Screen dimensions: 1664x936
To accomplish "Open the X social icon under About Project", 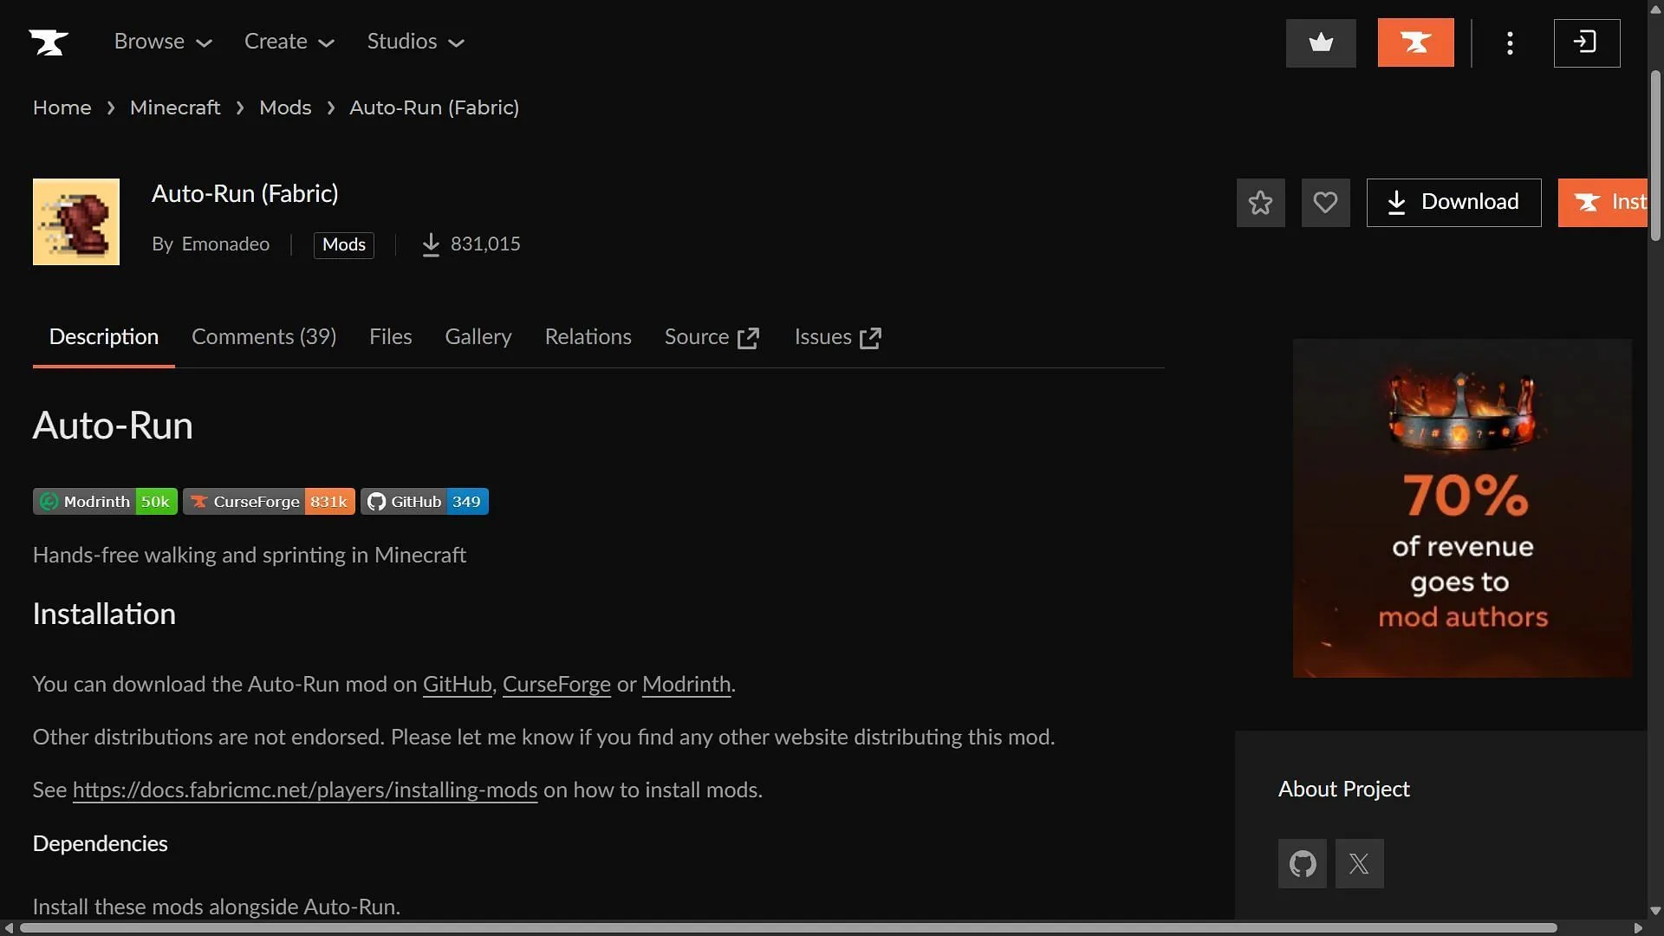I will point(1360,863).
